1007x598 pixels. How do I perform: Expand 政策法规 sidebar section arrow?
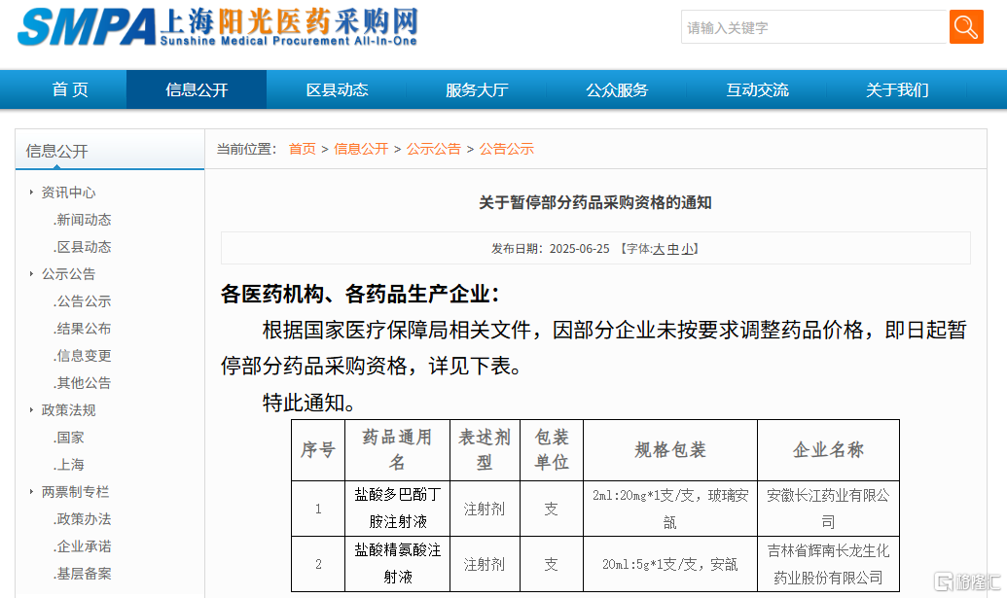tap(31, 410)
